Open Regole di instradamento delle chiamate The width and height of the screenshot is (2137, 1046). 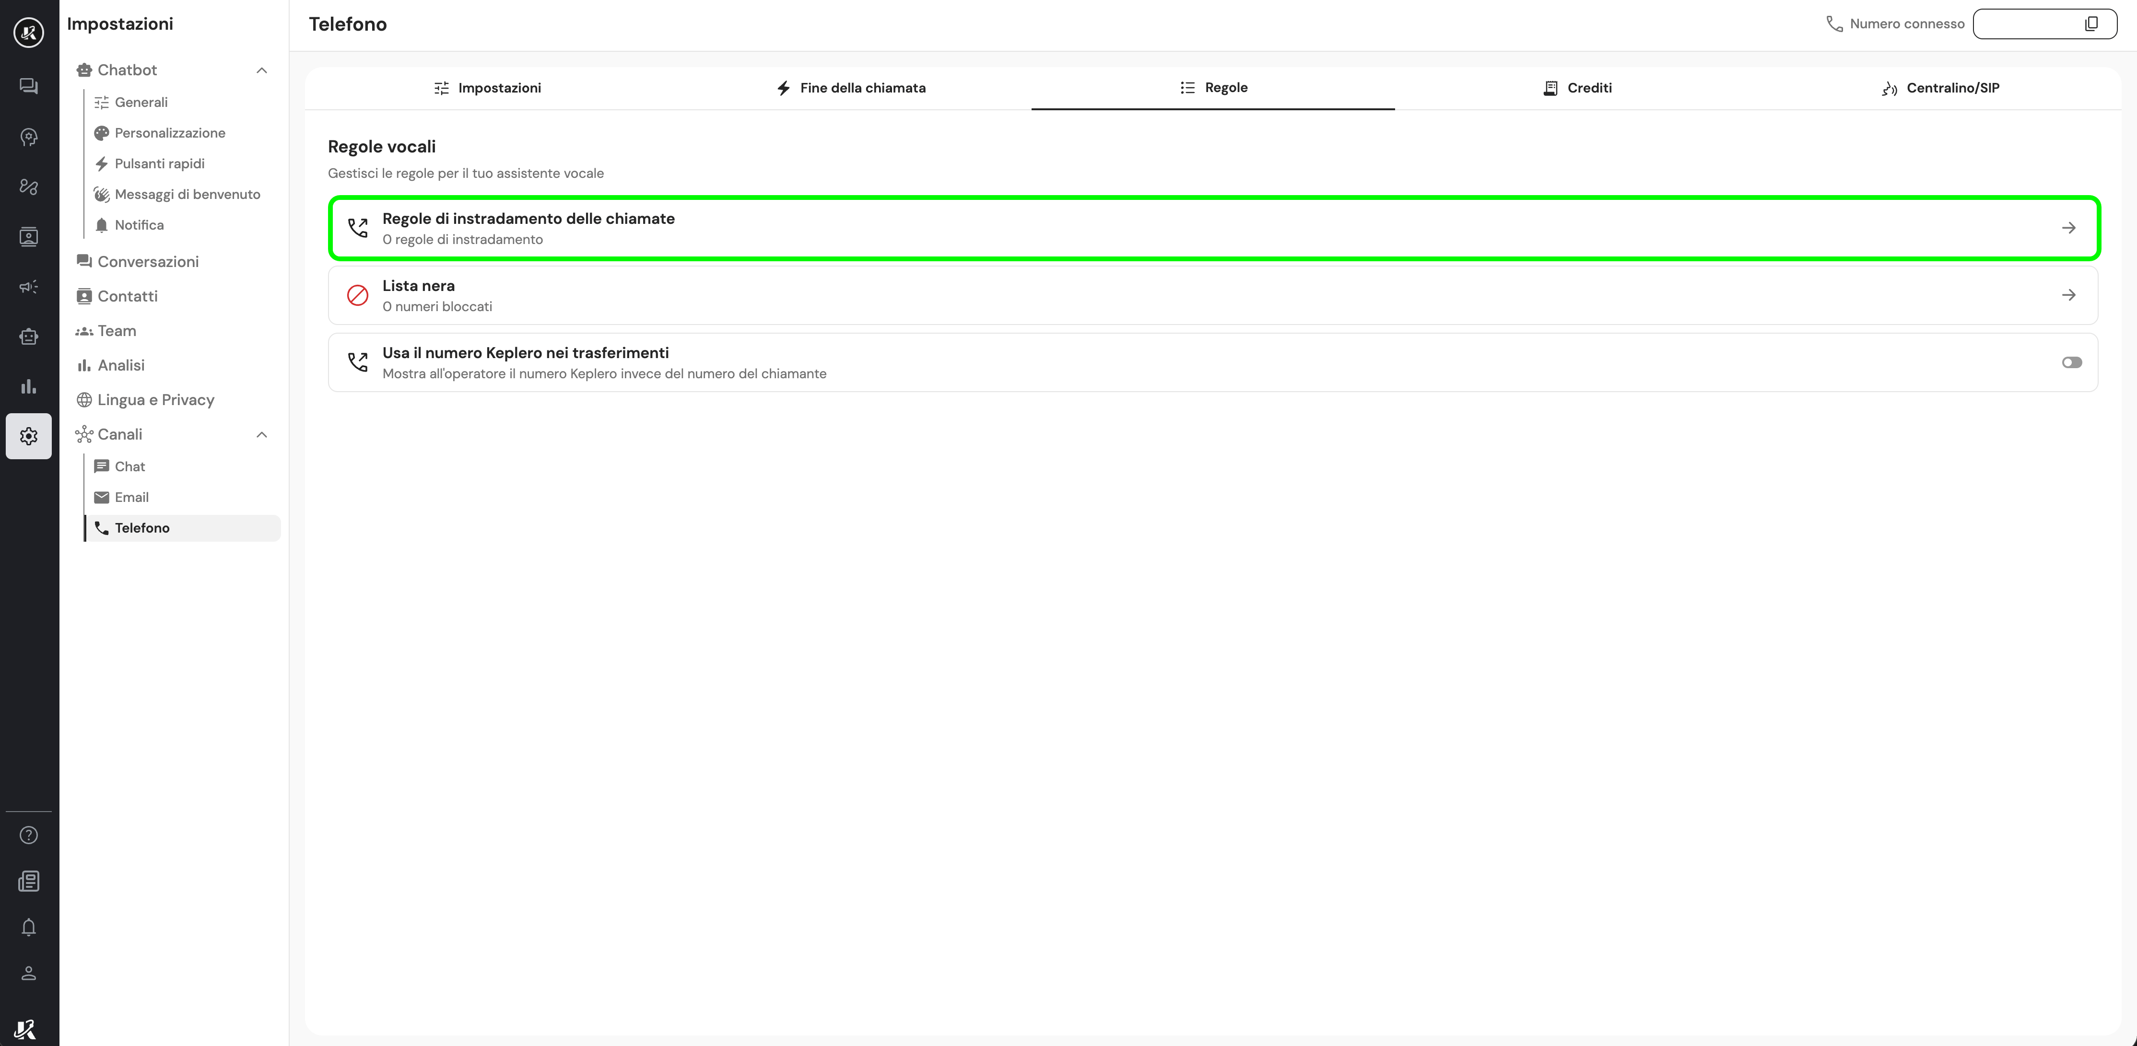point(1214,228)
